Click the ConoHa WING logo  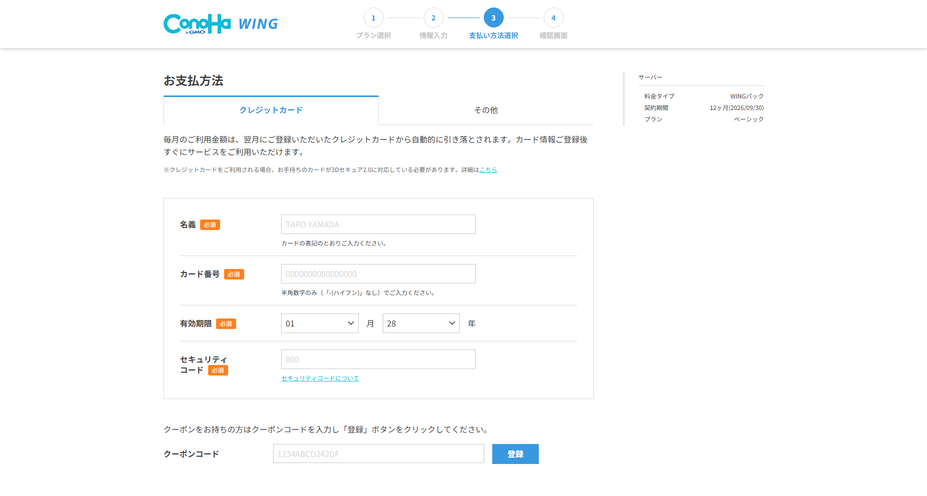220,22
